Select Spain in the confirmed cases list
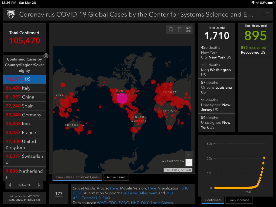 click(x=24, y=106)
